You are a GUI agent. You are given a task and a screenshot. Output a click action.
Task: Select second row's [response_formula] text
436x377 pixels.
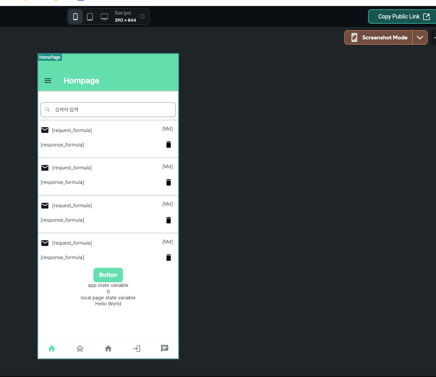click(x=62, y=182)
